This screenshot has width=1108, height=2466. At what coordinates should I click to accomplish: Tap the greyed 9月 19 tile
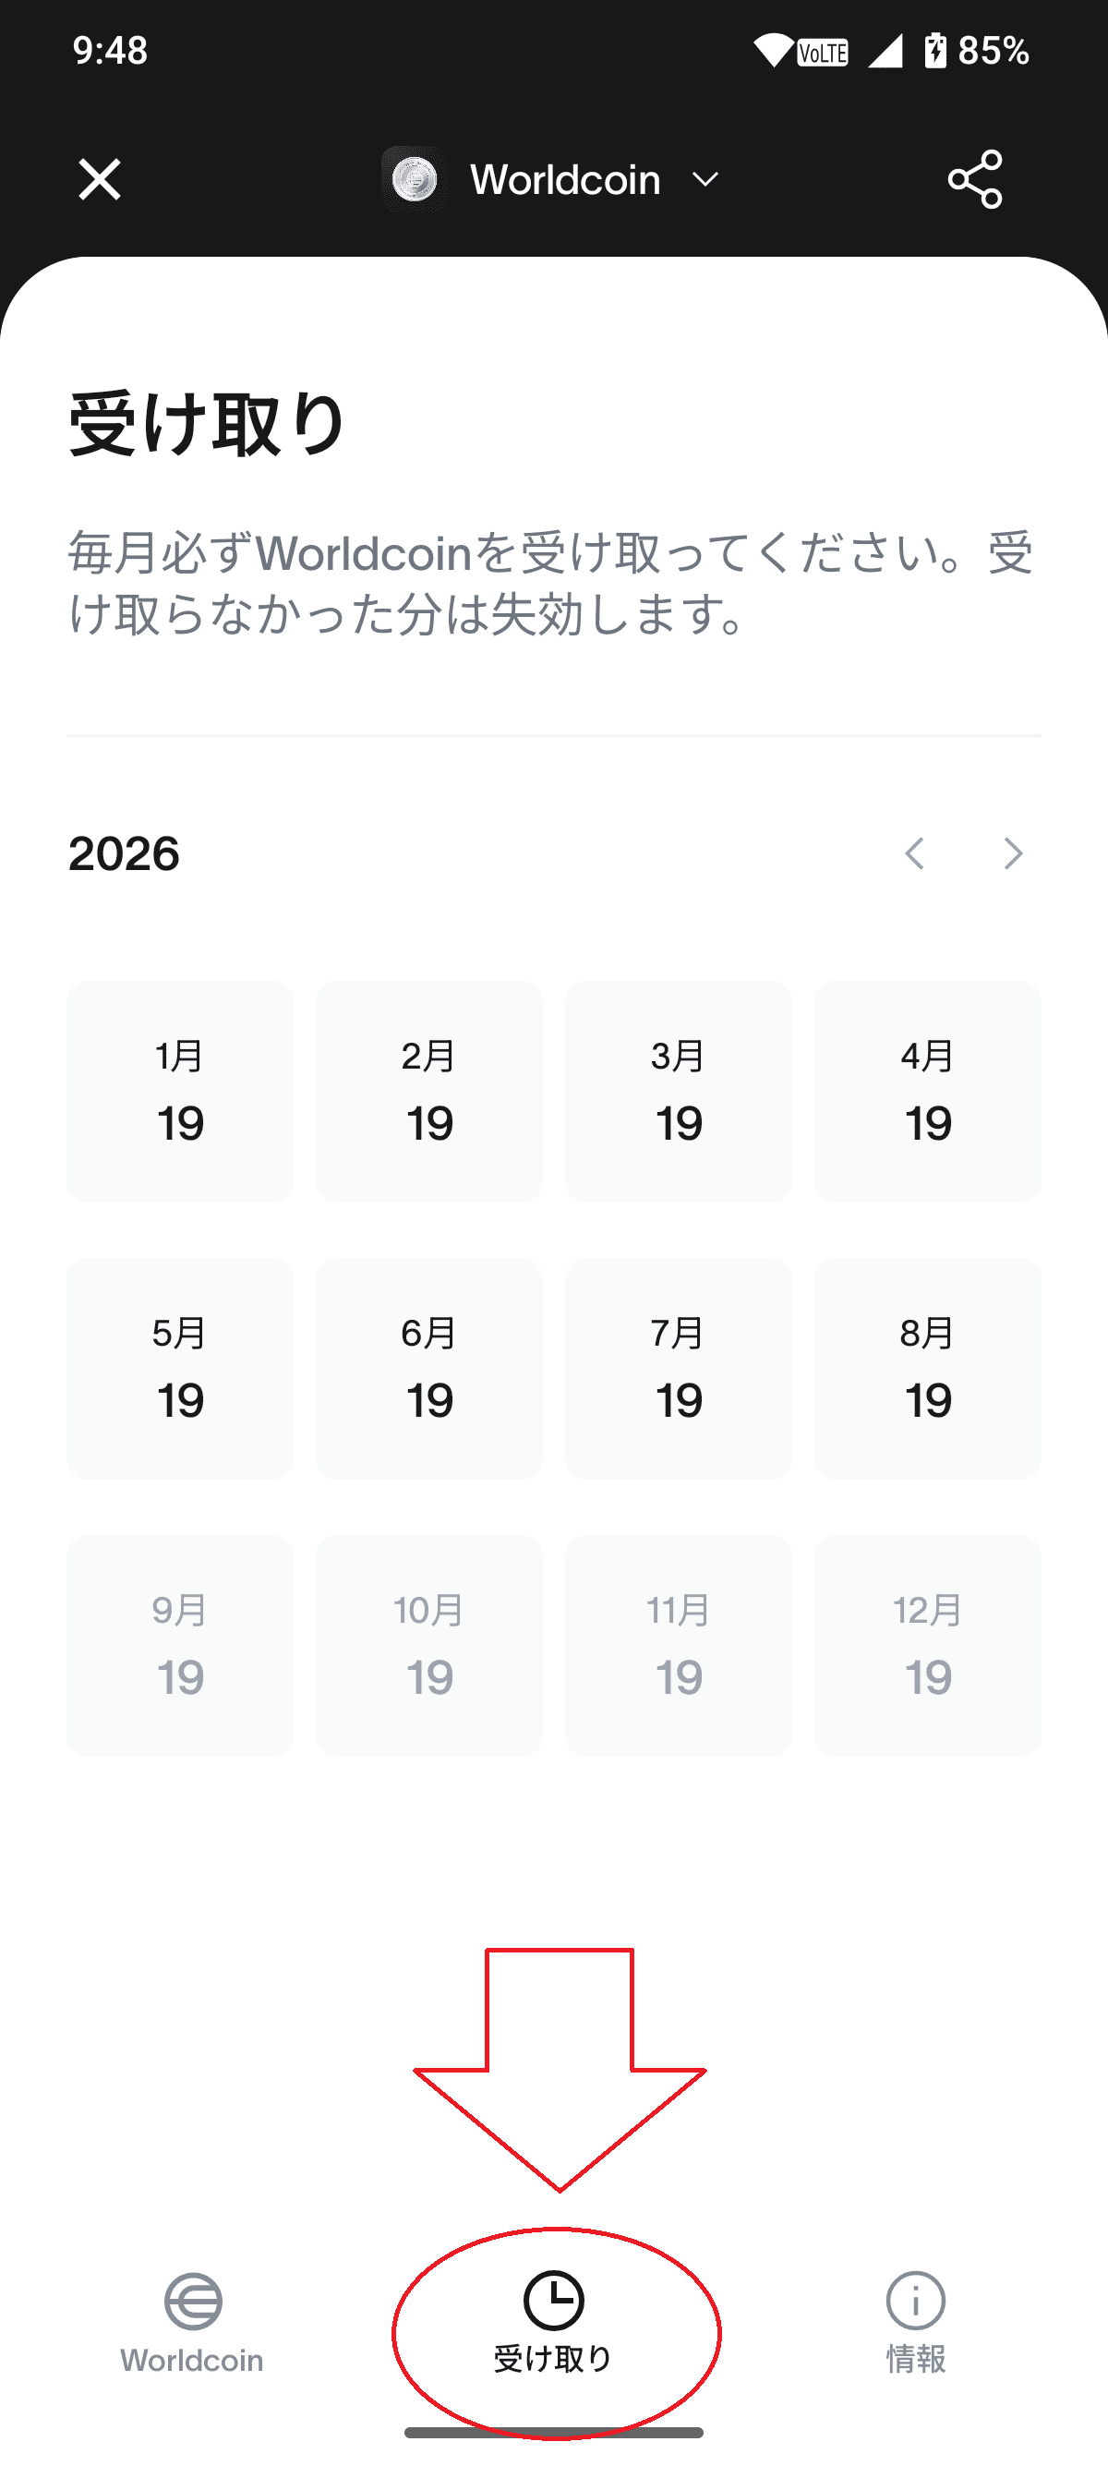pos(180,1645)
